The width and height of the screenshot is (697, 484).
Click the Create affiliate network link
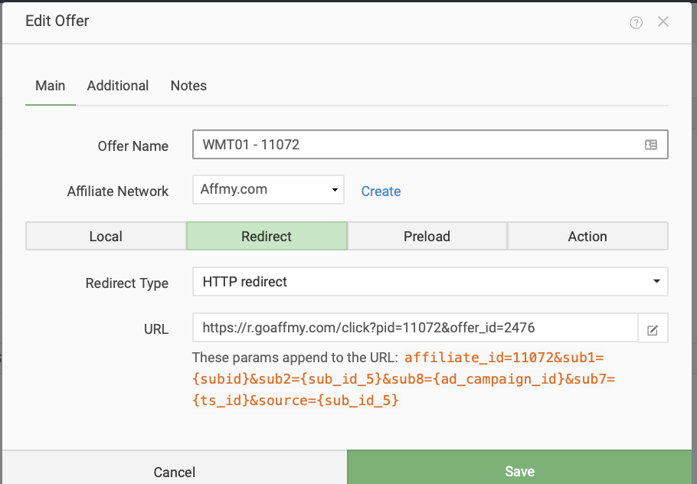pos(381,191)
